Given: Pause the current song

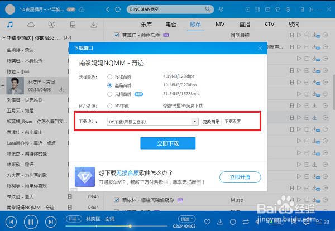Looking at the screenshot, I should tap(31, 222).
